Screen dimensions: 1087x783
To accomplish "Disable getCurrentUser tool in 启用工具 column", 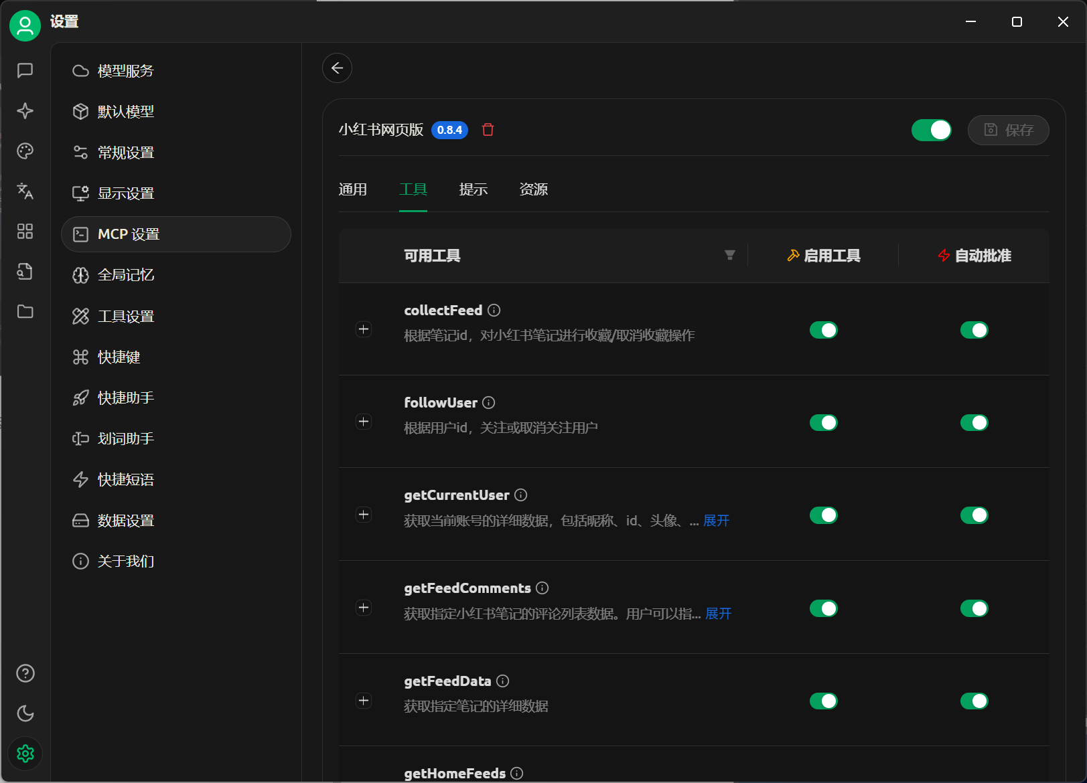I will click(824, 515).
